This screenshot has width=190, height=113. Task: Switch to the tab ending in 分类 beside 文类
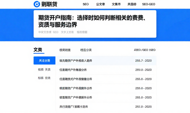point(86,50)
